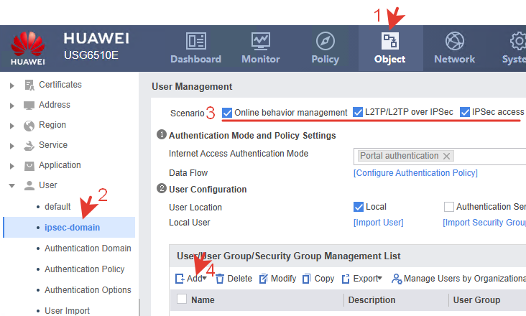Go to the Policy compass icon
The width and height of the screenshot is (526, 316).
[325, 41]
